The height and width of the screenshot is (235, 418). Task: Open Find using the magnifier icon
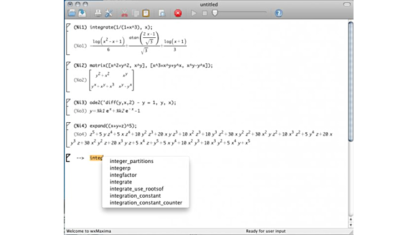click(x=161, y=13)
